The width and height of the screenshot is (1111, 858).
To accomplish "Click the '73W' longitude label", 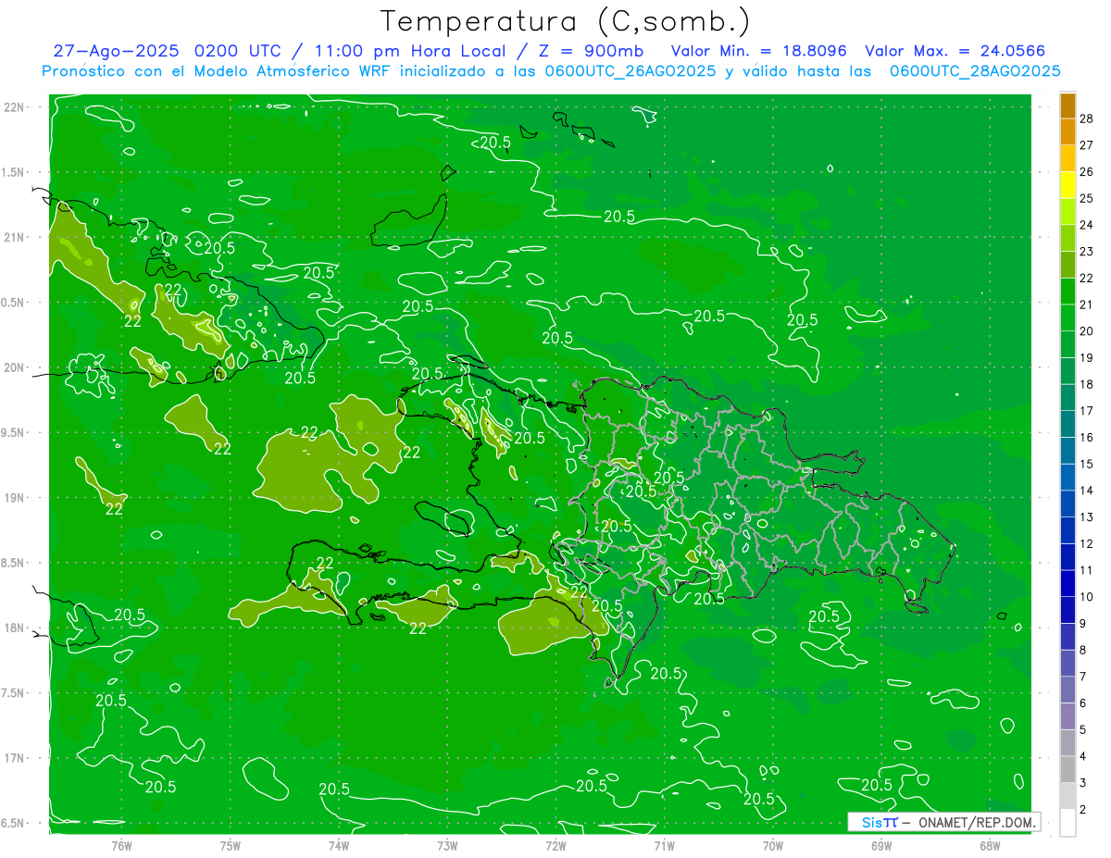I will tap(447, 846).
